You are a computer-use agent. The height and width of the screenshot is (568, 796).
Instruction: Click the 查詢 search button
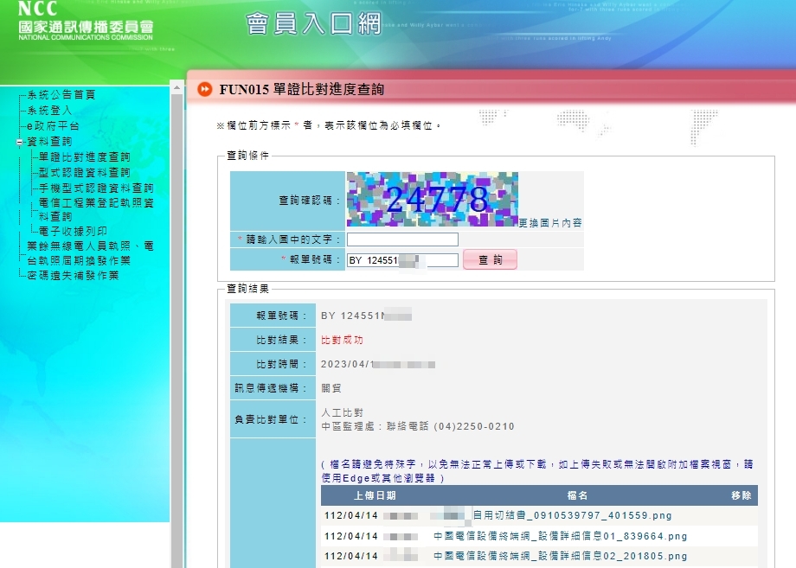coord(490,259)
